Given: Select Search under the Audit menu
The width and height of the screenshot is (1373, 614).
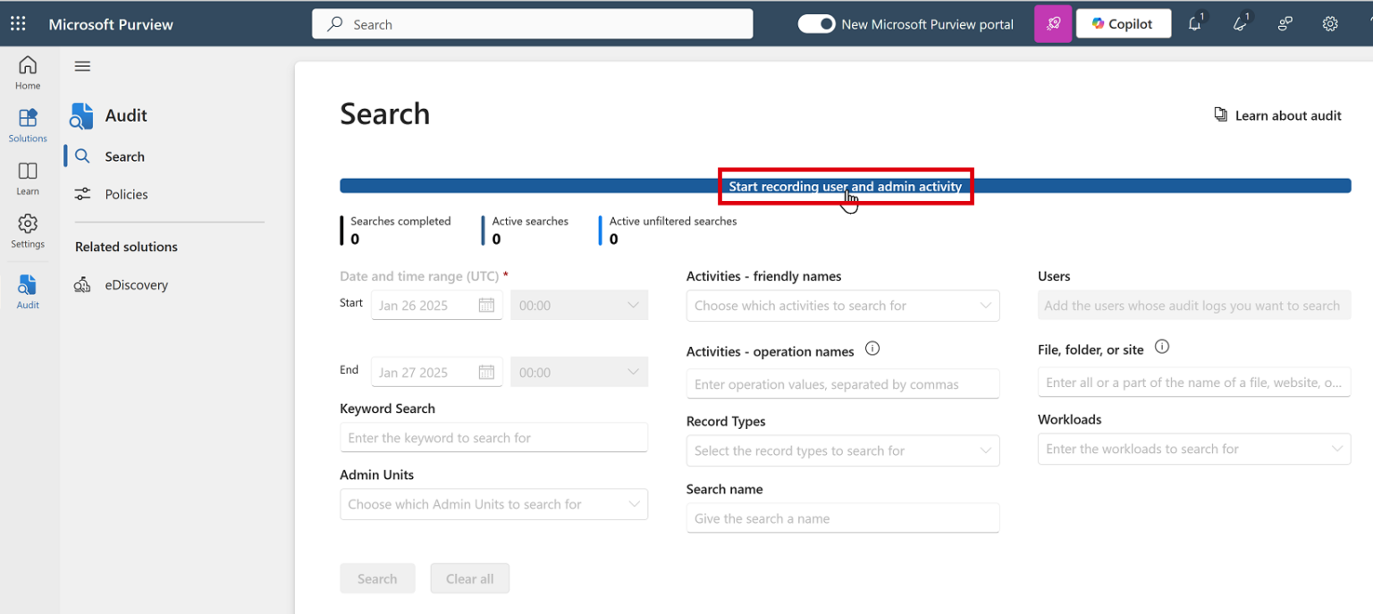Looking at the screenshot, I should click(124, 156).
